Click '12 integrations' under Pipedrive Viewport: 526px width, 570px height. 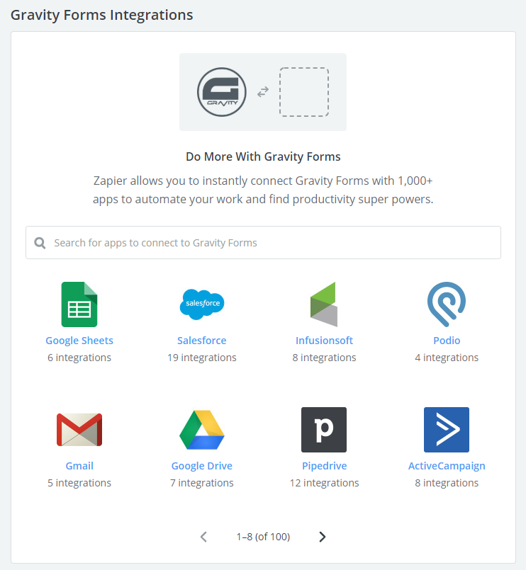pos(324,483)
